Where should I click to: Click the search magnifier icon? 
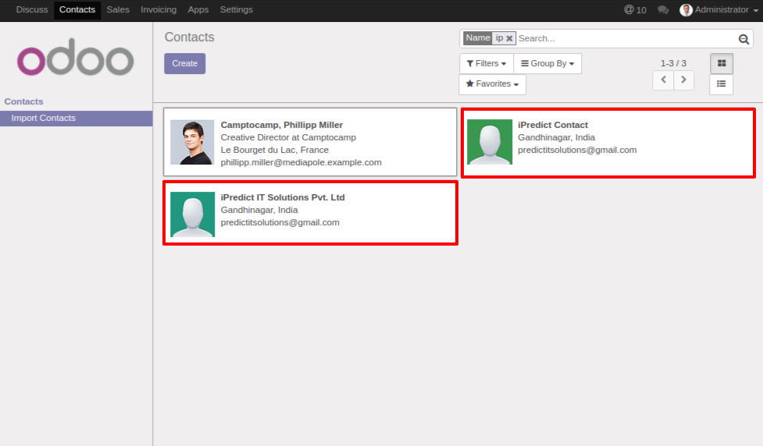[744, 39]
